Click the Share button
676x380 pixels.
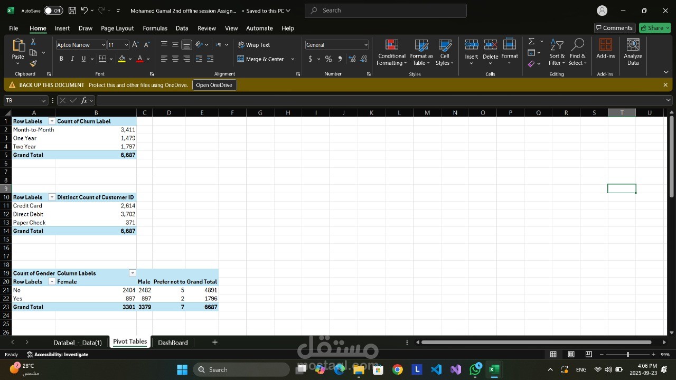coord(654,28)
